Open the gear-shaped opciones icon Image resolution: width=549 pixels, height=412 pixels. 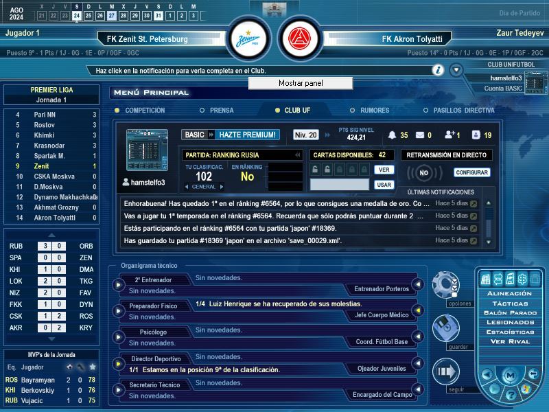point(445,284)
